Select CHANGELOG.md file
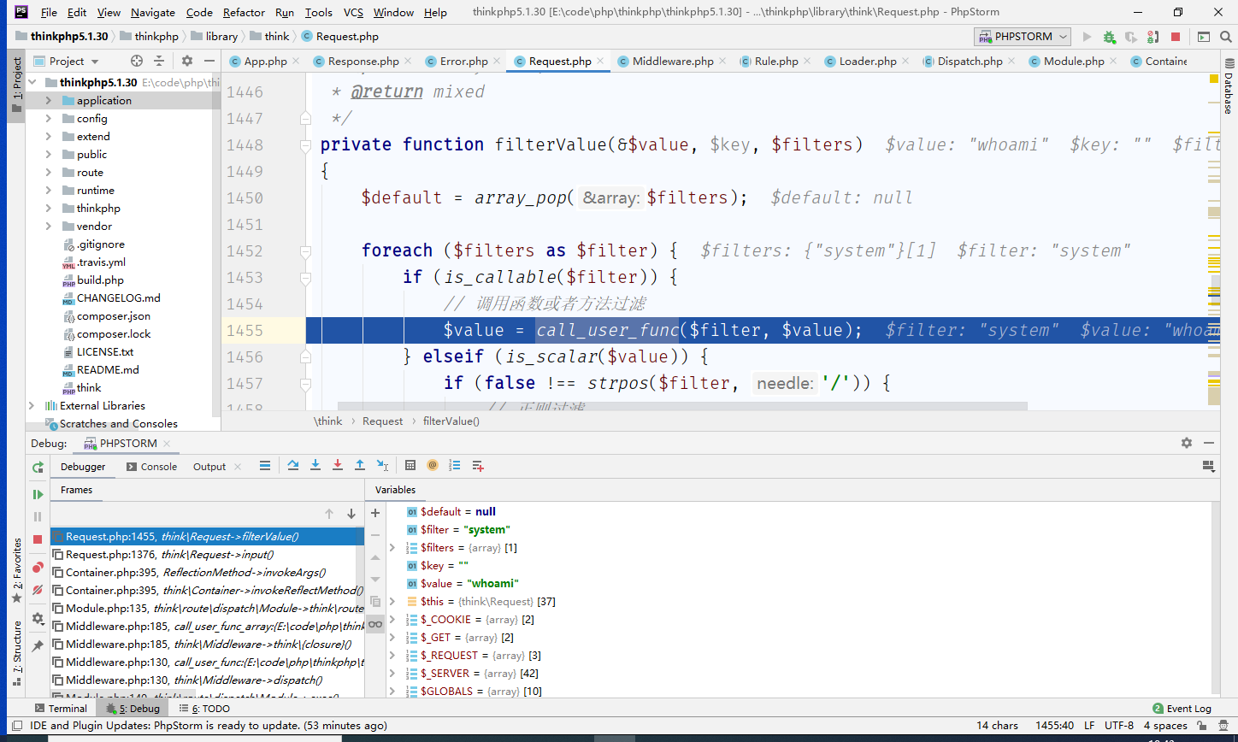Screen dimensions: 1238x742 coord(118,297)
